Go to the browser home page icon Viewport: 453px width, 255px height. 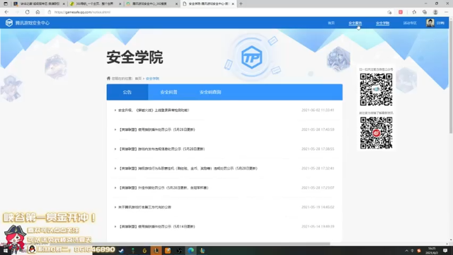(38, 12)
